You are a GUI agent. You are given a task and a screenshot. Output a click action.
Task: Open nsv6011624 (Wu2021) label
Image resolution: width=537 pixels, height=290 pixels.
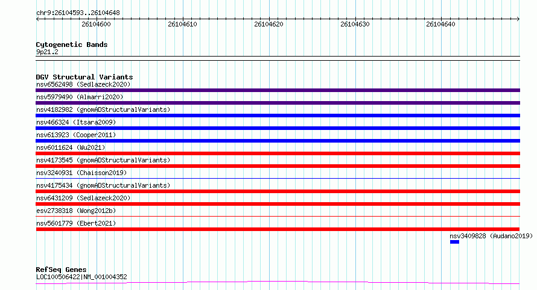pos(71,147)
